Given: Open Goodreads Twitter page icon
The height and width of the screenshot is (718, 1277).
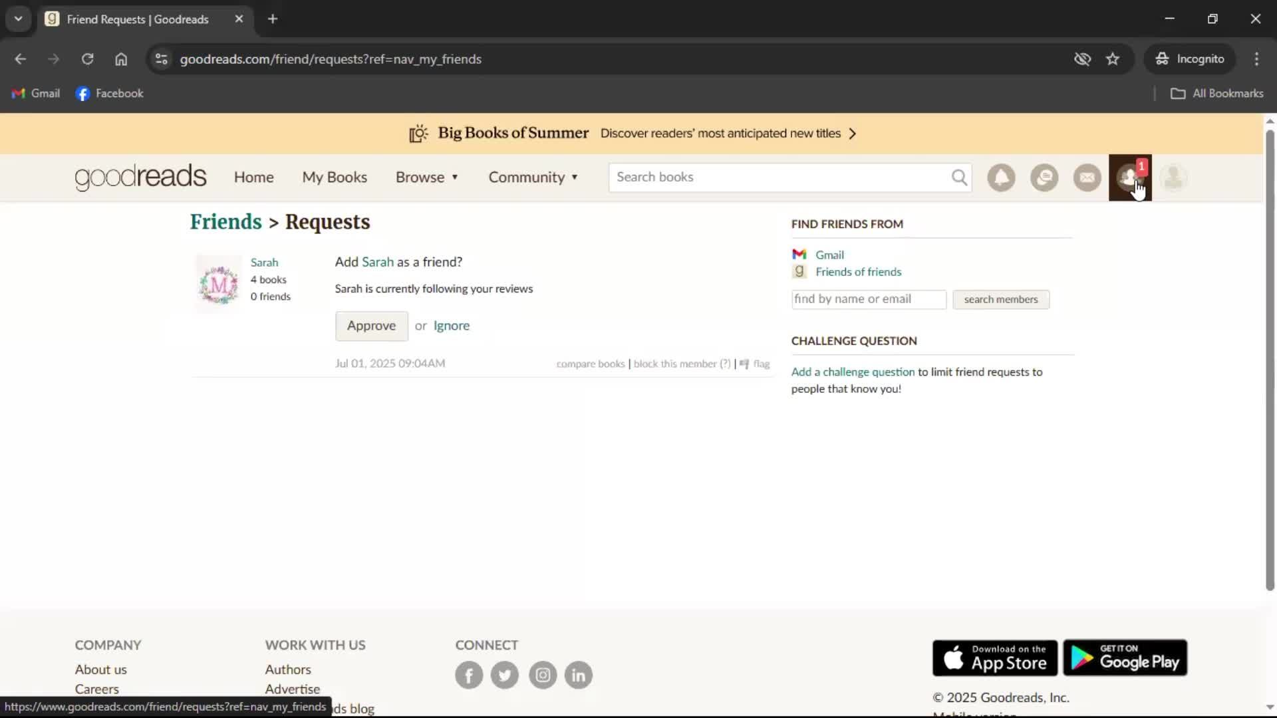Looking at the screenshot, I should pyautogui.click(x=505, y=675).
